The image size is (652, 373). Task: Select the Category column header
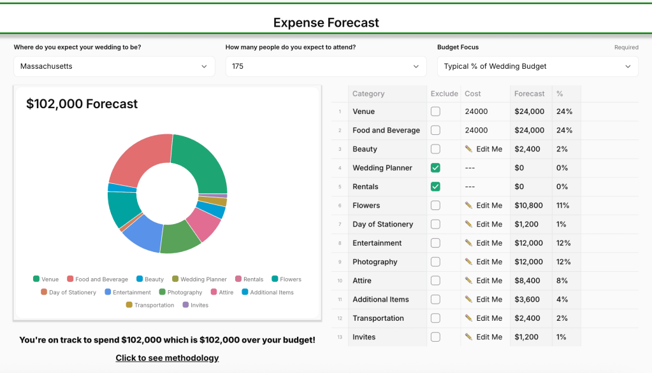(x=368, y=94)
